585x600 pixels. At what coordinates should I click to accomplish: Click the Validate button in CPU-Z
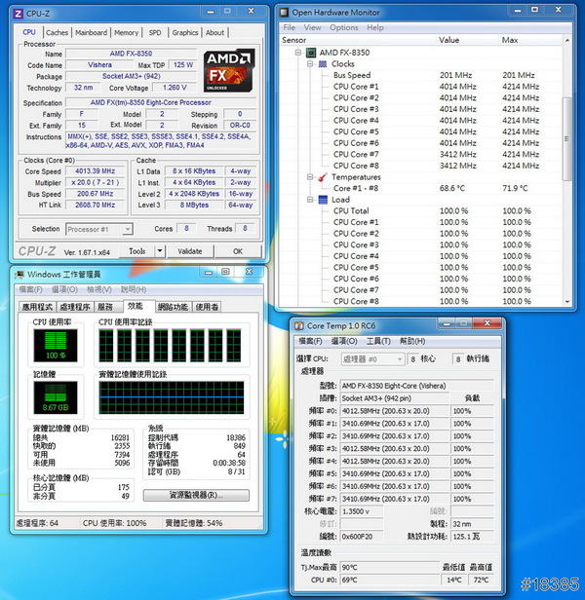192,251
